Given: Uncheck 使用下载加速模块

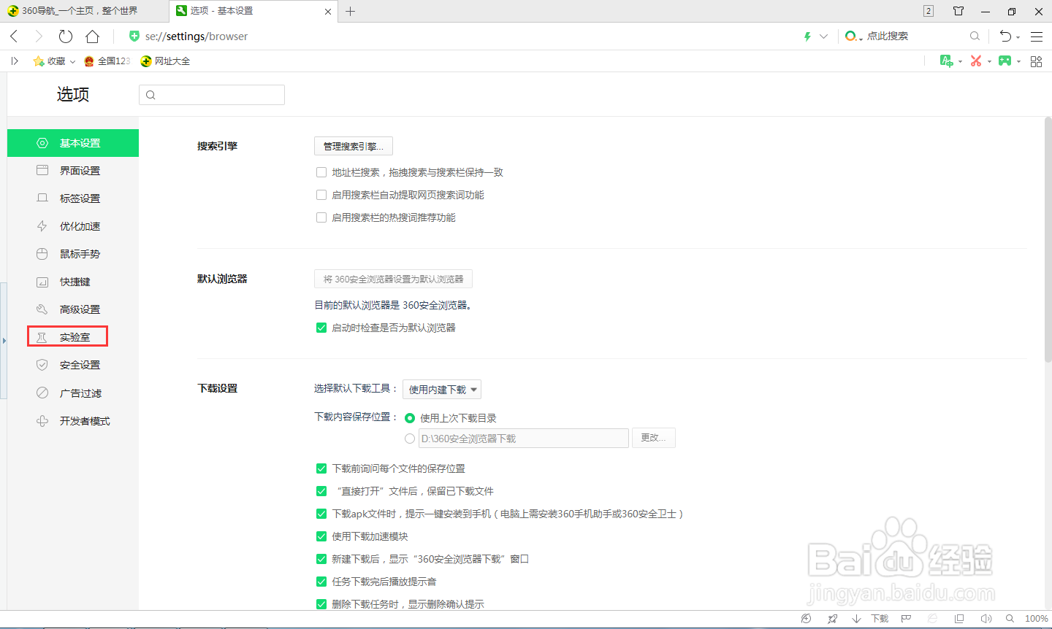Looking at the screenshot, I should click(x=321, y=536).
